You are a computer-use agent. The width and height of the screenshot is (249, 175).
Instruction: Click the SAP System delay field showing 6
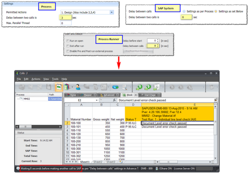[x=186, y=17]
